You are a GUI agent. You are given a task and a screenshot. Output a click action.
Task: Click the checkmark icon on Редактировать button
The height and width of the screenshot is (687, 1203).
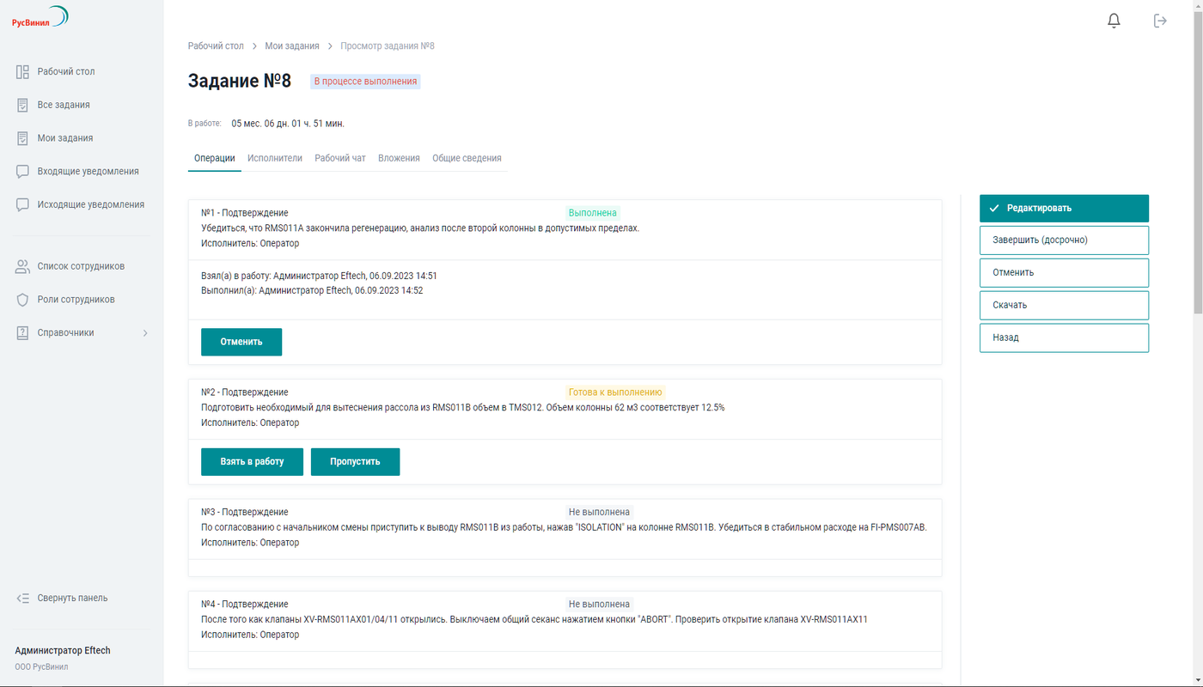994,208
